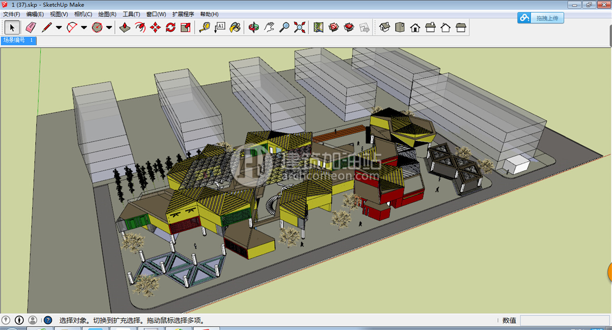Switch to Left view house icon
The image size is (612, 330).
point(461,27)
